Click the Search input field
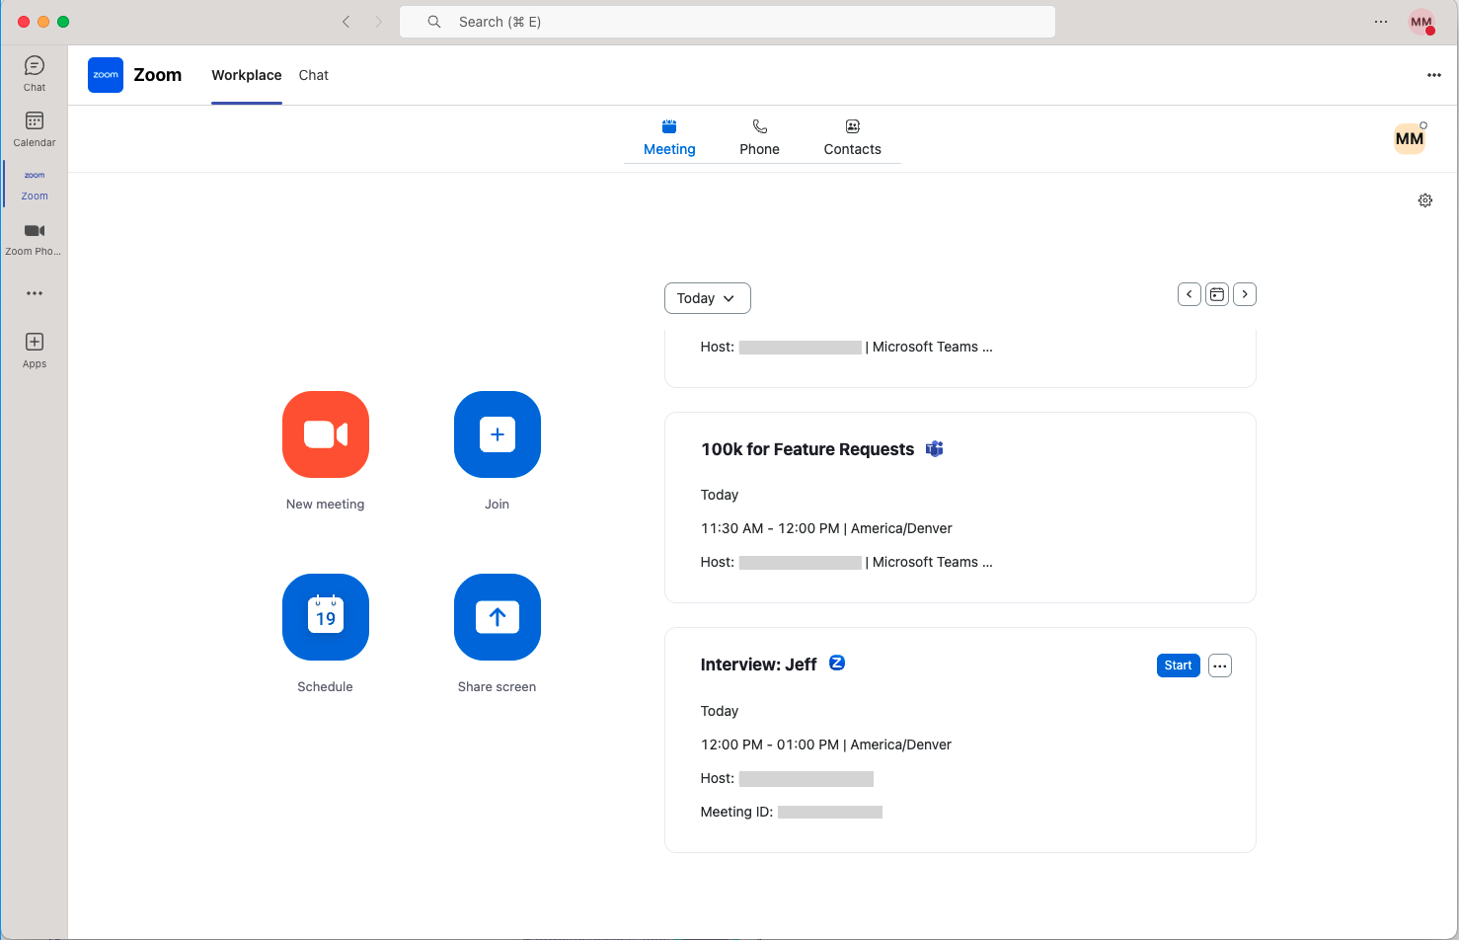Image resolution: width=1459 pixels, height=940 pixels. pyautogui.click(x=727, y=22)
